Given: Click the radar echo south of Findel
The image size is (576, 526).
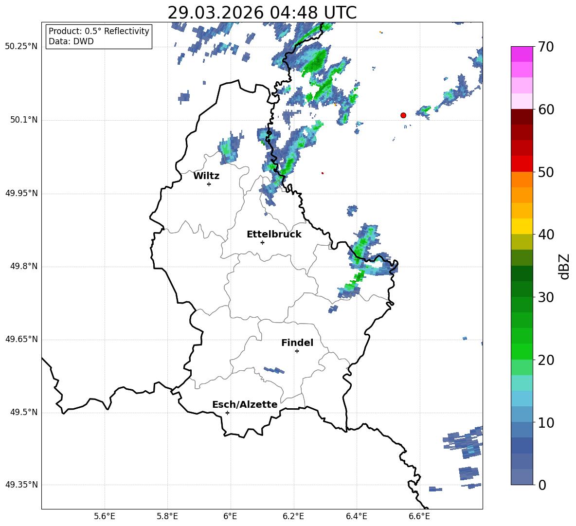Looking at the screenshot, I should (x=274, y=370).
